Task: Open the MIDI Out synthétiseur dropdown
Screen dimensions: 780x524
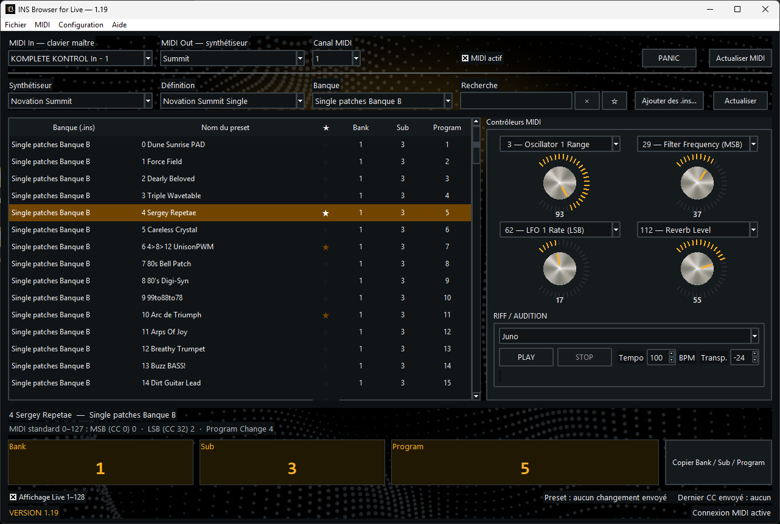Action: pyautogui.click(x=232, y=58)
